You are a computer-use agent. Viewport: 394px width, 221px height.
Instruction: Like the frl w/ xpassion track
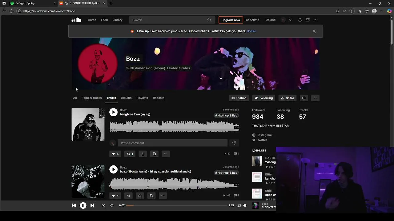coord(115,196)
